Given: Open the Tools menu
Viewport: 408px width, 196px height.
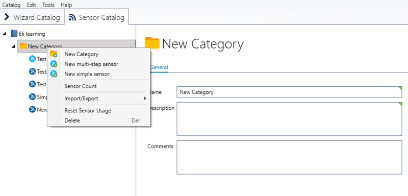Looking at the screenshot, I should pos(48,5).
